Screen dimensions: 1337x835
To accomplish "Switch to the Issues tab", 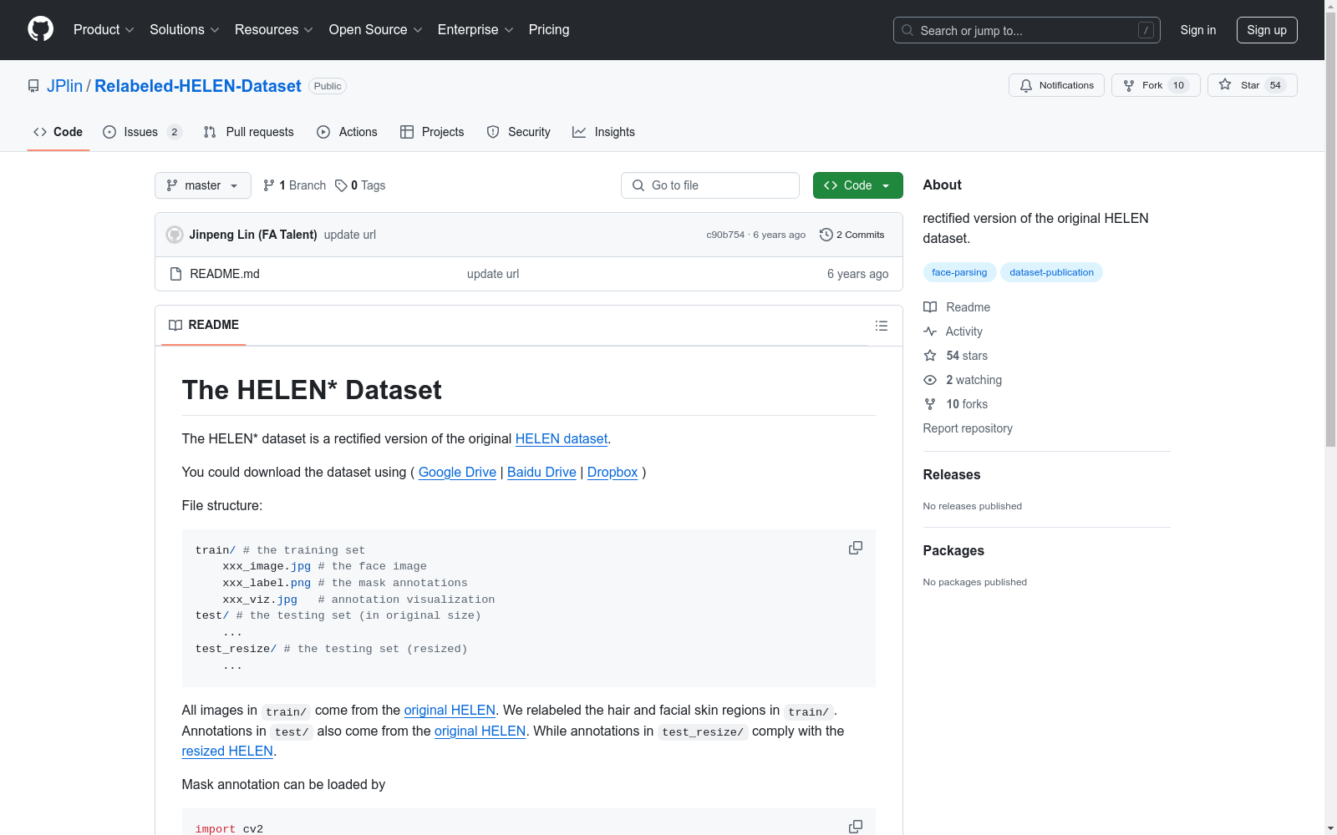I will pyautogui.click(x=142, y=132).
